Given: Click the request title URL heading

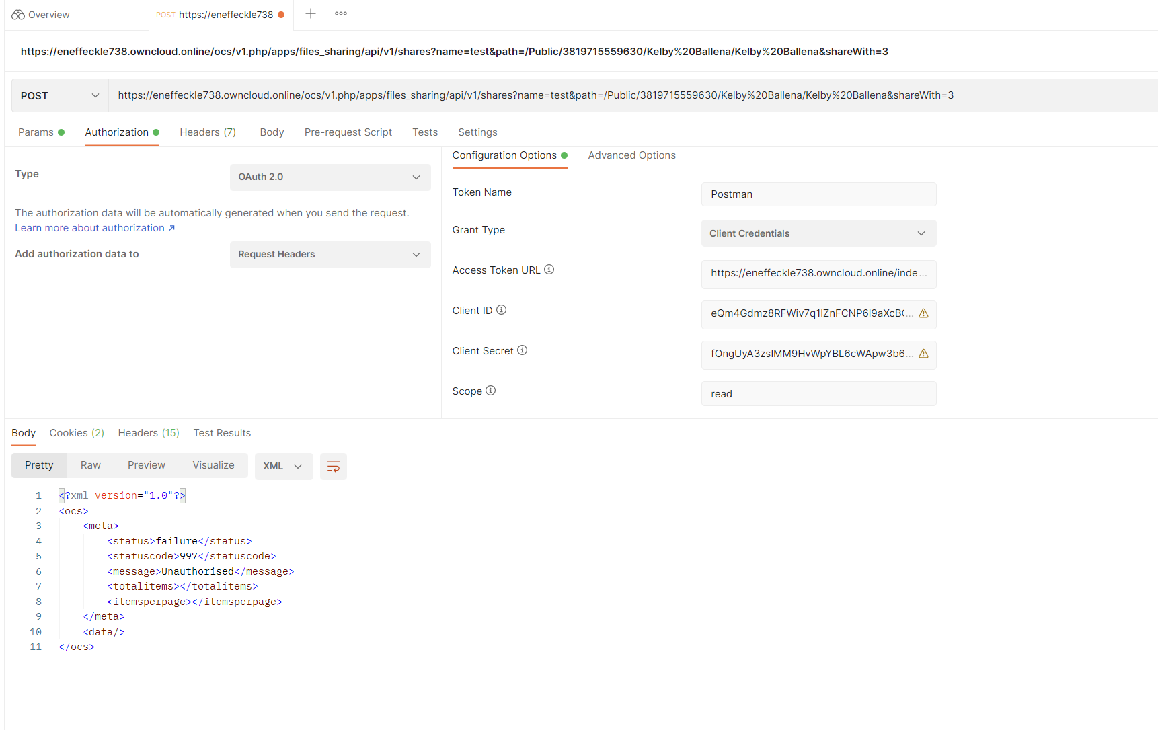Looking at the screenshot, I should 455,52.
